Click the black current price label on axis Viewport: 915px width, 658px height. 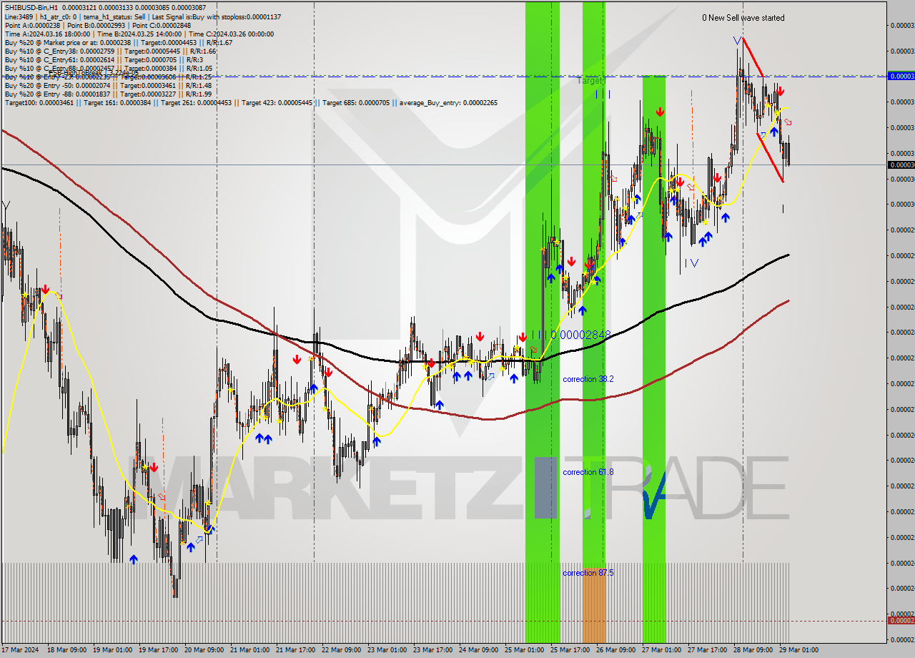[901, 164]
